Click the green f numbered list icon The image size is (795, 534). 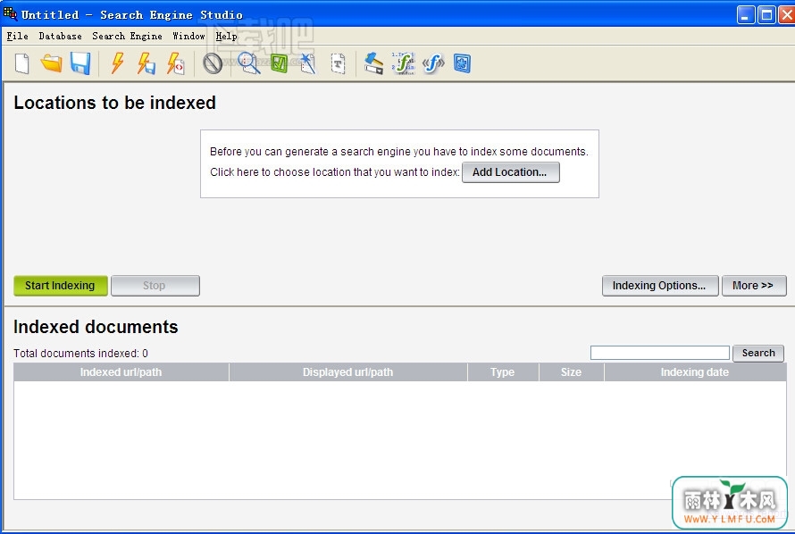coord(404,63)
